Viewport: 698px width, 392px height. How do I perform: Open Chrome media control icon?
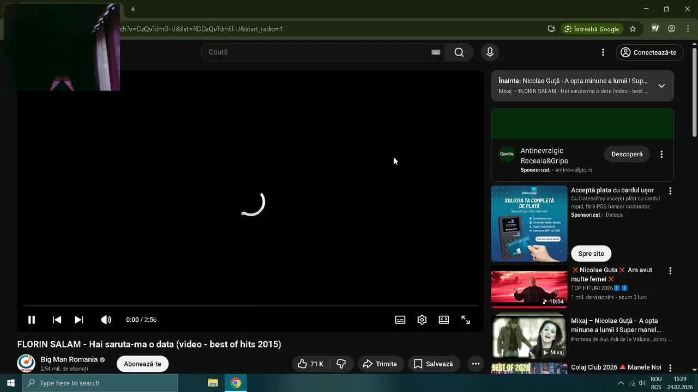point(655,28)
